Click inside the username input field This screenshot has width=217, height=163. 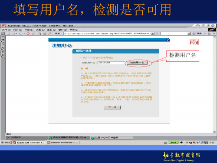[x=111, y=63]
